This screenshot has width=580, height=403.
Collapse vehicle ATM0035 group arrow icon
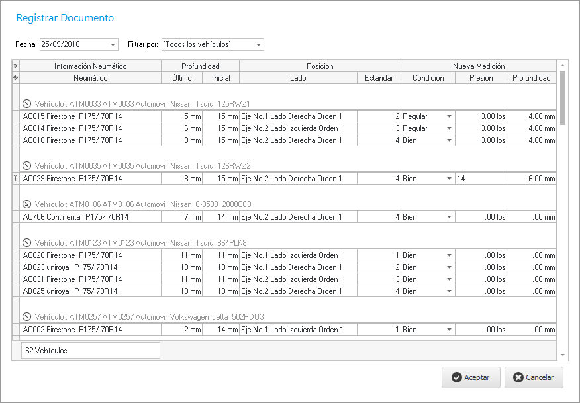click(x=27, y=165)
